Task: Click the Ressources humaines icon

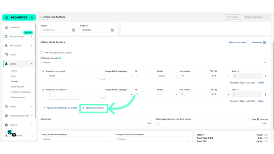Action: (x=6, y=116)
